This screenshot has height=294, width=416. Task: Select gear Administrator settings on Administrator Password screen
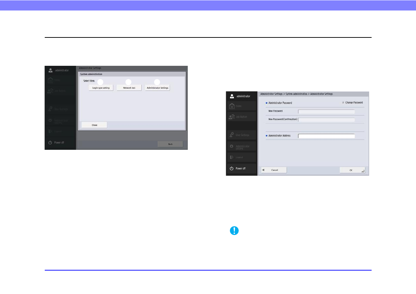[231, 146]
